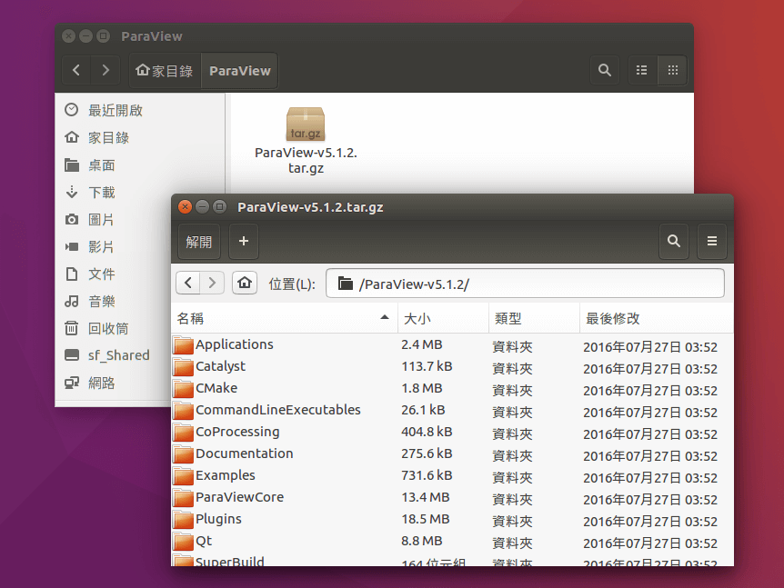Open 回收筒 trash in sidebar
Viewport: 784px width, 588px height.
[107, 328]
